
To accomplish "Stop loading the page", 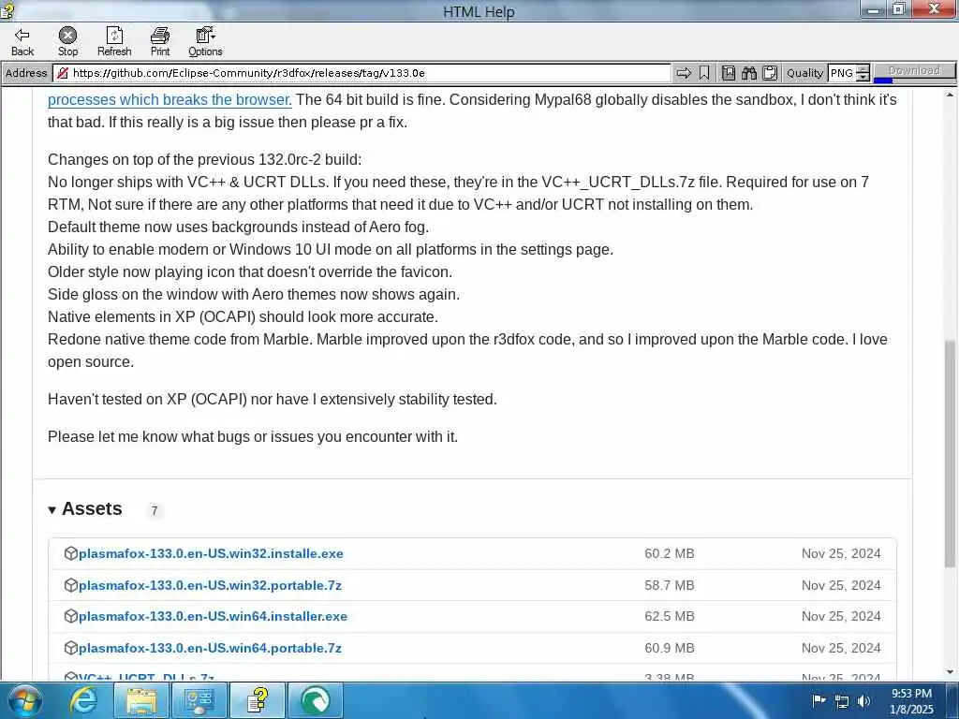I will pyautogui.click(x=67, y=41).
